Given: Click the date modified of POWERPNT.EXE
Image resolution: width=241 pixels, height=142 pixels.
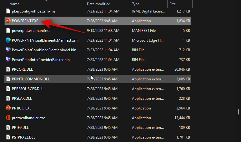Looking at the screenshot, I should (102, 21).
